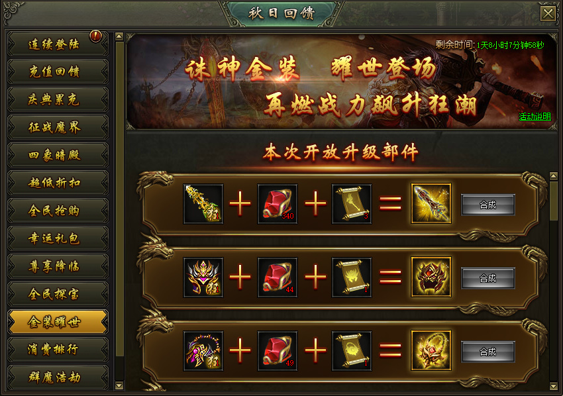The width and height of the screenshot is (563, 396).
Task: Click the purple helmet icon in second row
Action: pos(203,277)
